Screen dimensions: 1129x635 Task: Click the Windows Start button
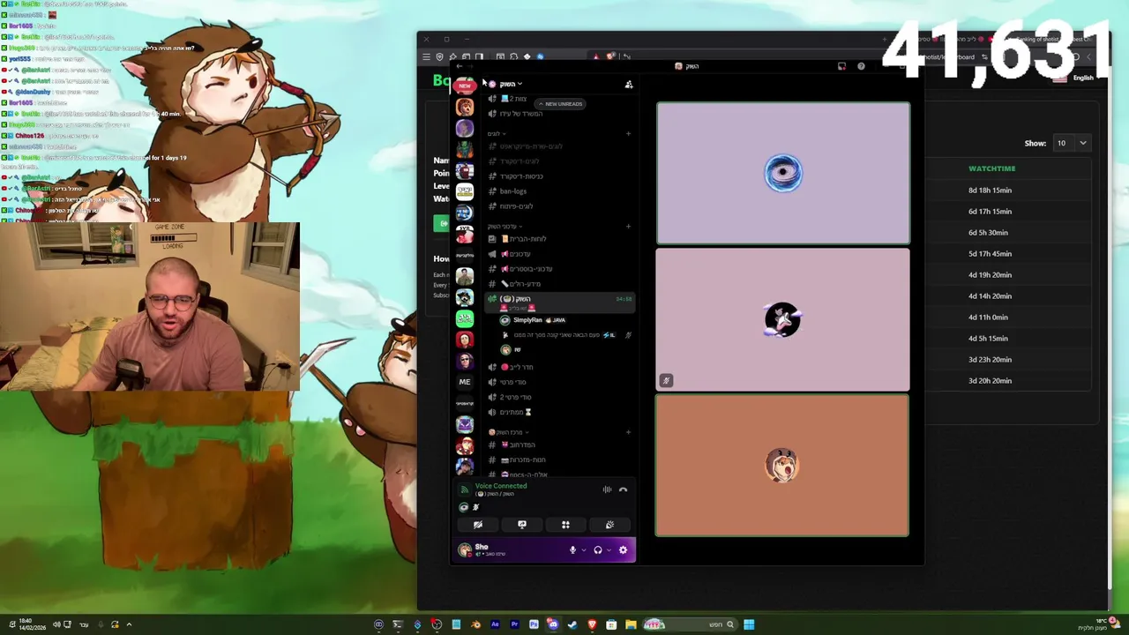click(749, 624)
